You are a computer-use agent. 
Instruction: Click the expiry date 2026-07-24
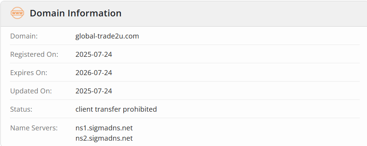[x=93, y=72]
